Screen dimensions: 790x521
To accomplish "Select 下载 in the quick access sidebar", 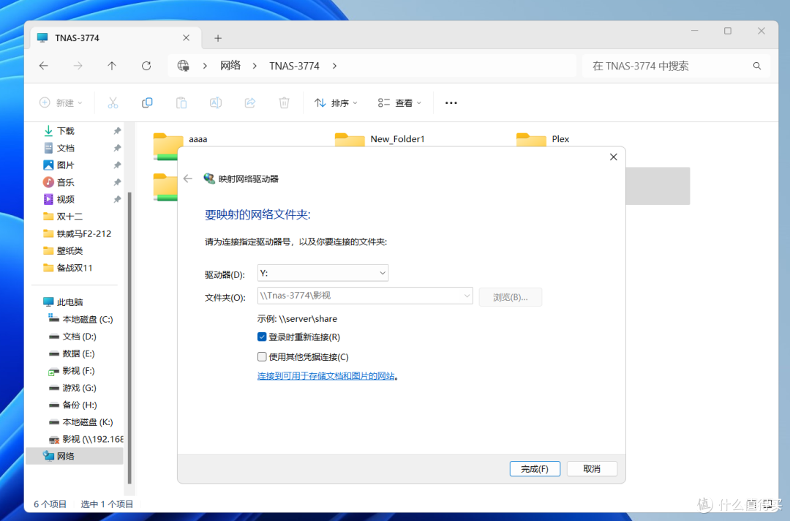I will click(x=66, y=131).
